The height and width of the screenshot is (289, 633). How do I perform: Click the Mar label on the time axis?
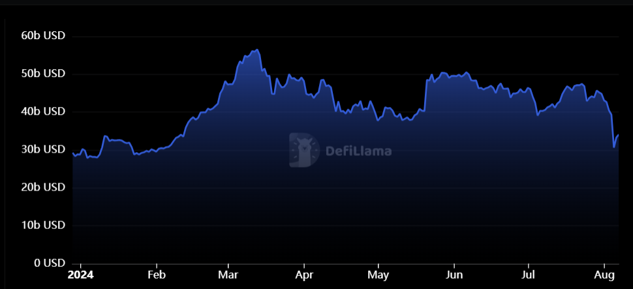click(228, 275)
